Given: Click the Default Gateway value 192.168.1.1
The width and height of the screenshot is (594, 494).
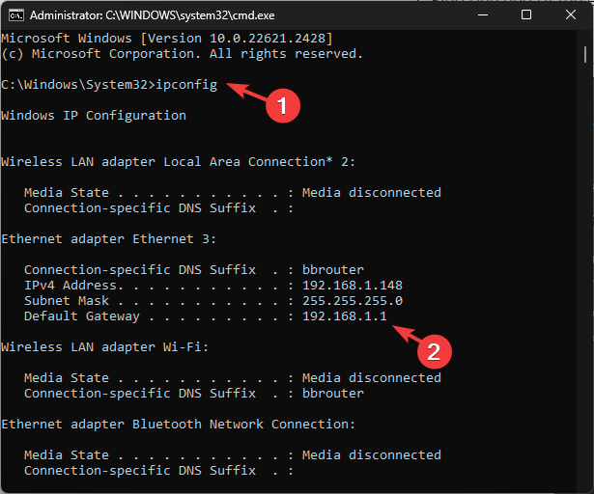Looking at the screenshot, I should point(345,316).
